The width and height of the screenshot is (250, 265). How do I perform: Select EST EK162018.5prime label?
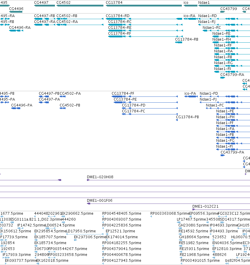coord(53,260)
